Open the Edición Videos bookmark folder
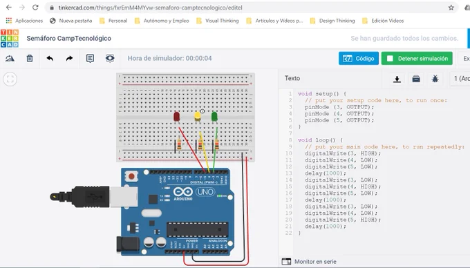The height and width of the screenshot is (268, 470). [383, 21]
